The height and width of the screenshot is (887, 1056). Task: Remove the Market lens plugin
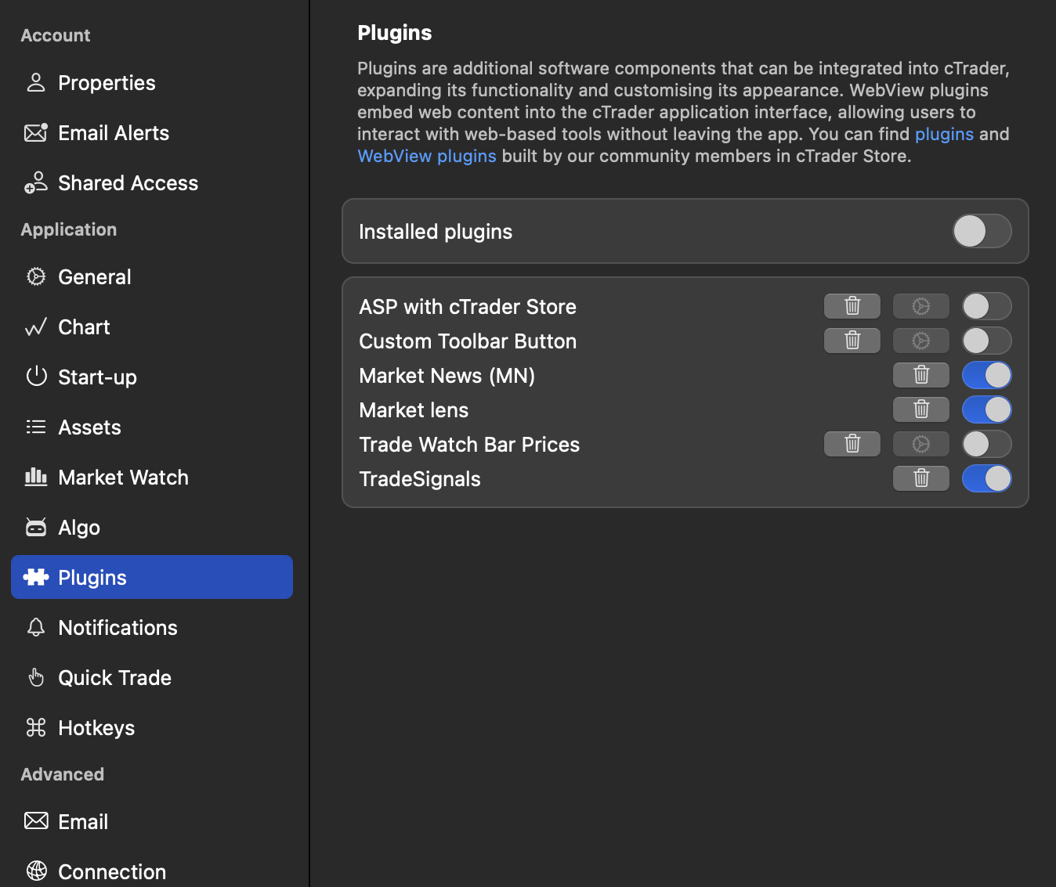pyautogui.click(x=920, y=409)
